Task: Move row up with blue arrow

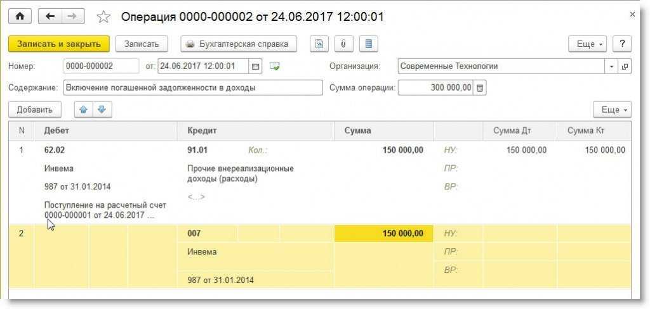Action: pos(84,110)
